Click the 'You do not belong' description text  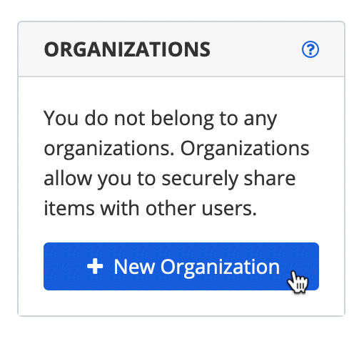[176, 163]
